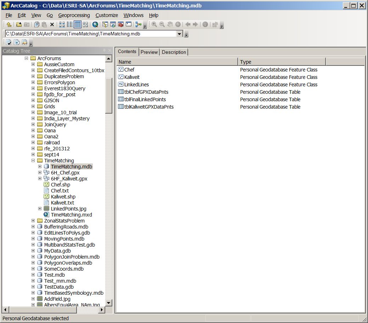
Task: Sort by the Name column header
Action: point(177,62)
